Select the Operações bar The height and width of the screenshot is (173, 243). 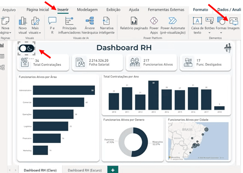tap(53, 114)
